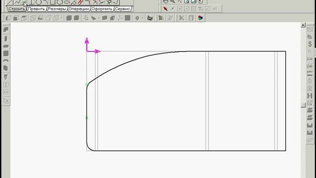Click the second dark shaded-render icon
316x178 pixels.
tap(77, 18)
